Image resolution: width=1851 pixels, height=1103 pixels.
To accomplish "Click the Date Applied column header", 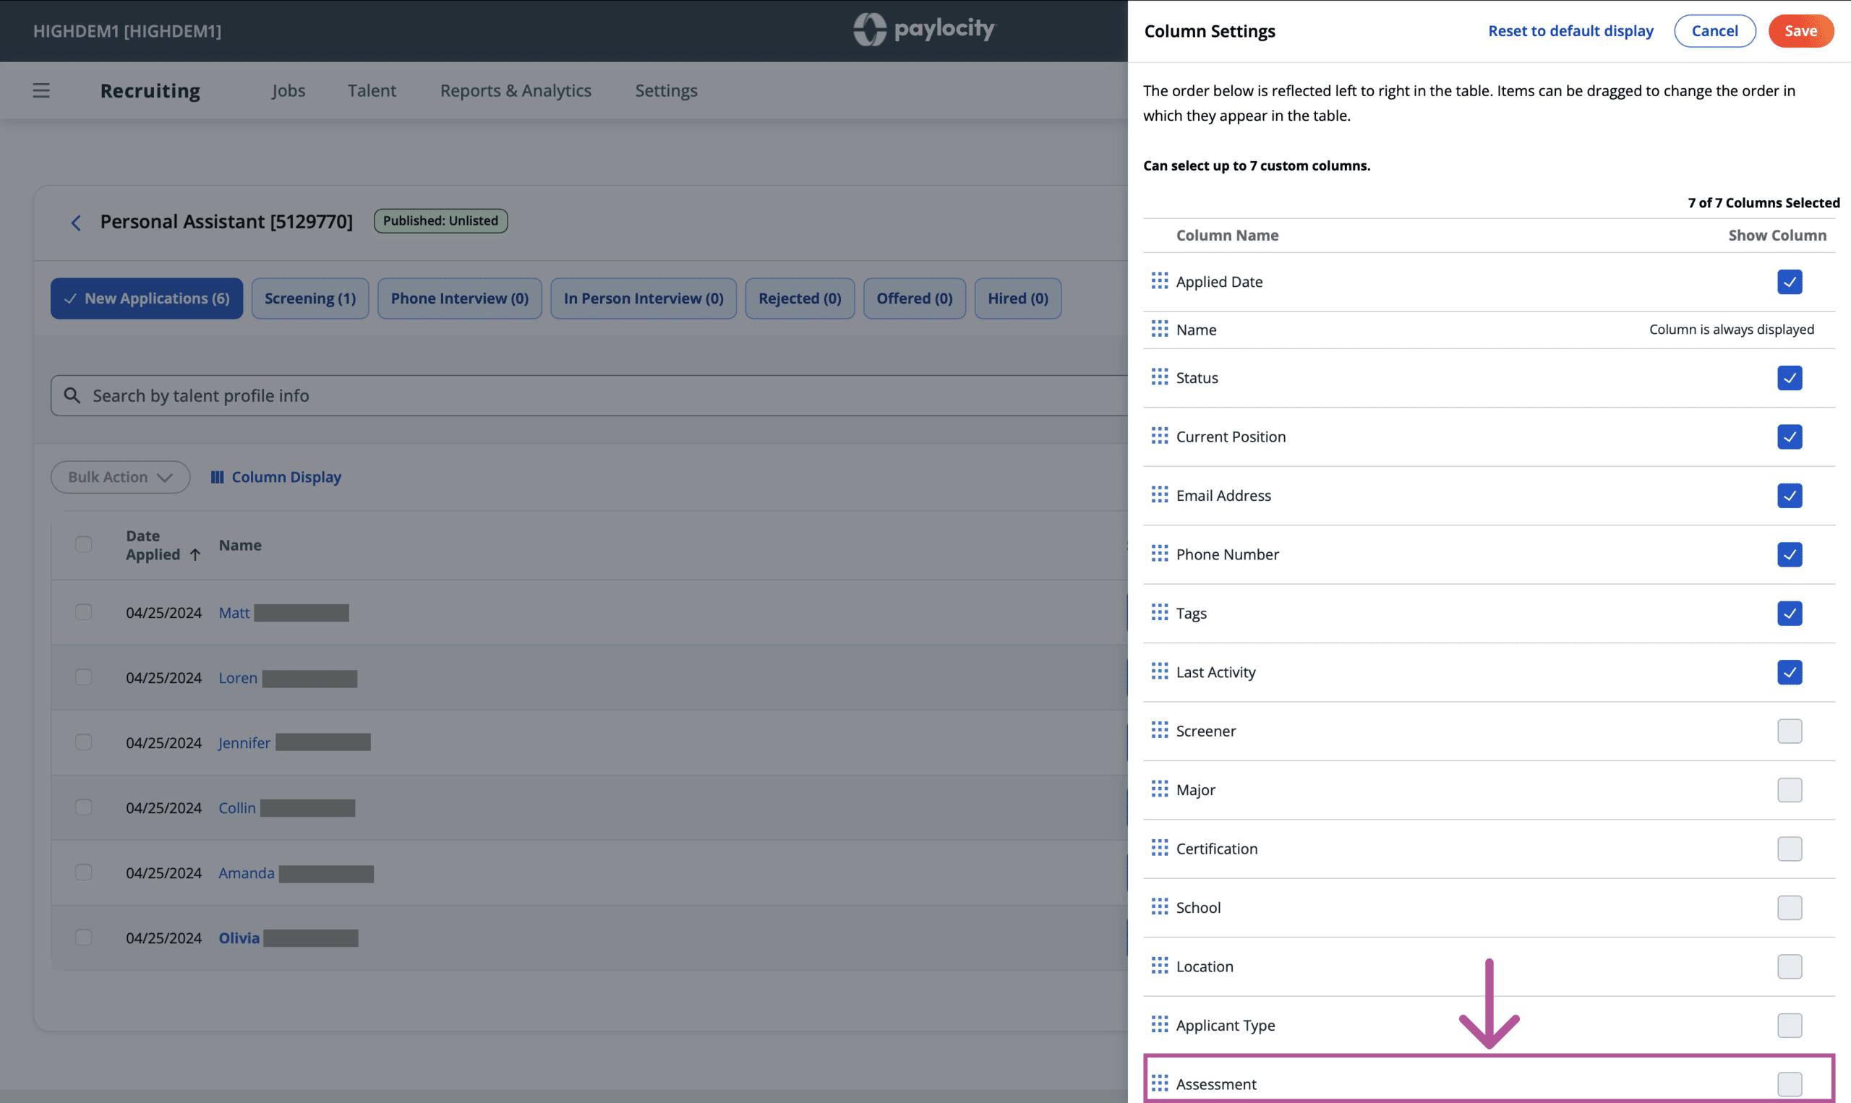I will coord(153,545).
